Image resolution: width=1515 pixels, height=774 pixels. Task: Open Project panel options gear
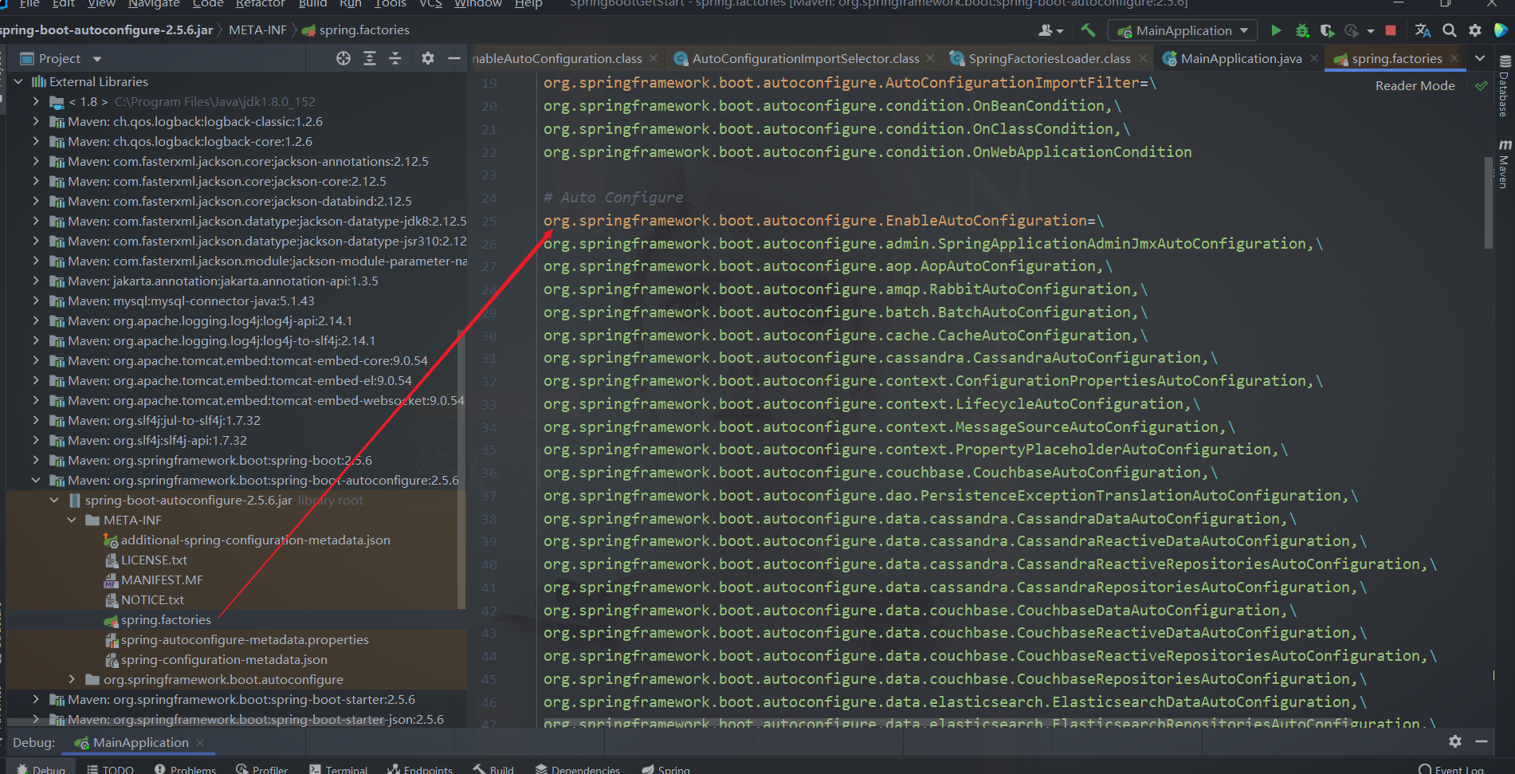click(428, 58)
